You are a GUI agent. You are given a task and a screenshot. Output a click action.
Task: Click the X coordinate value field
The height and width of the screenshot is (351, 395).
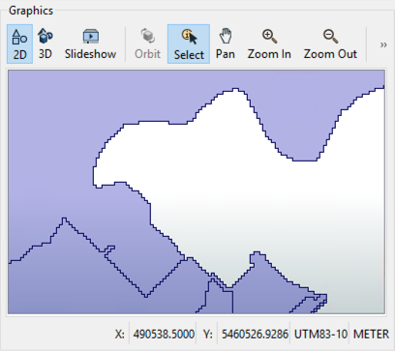click(x=164, y=334)
